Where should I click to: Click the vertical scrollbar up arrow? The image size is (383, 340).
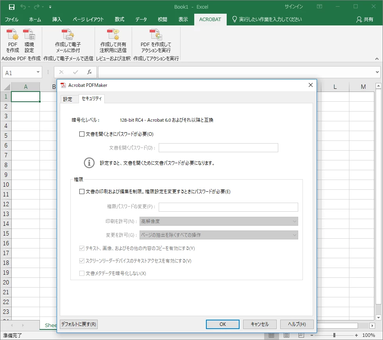point(378,86)
